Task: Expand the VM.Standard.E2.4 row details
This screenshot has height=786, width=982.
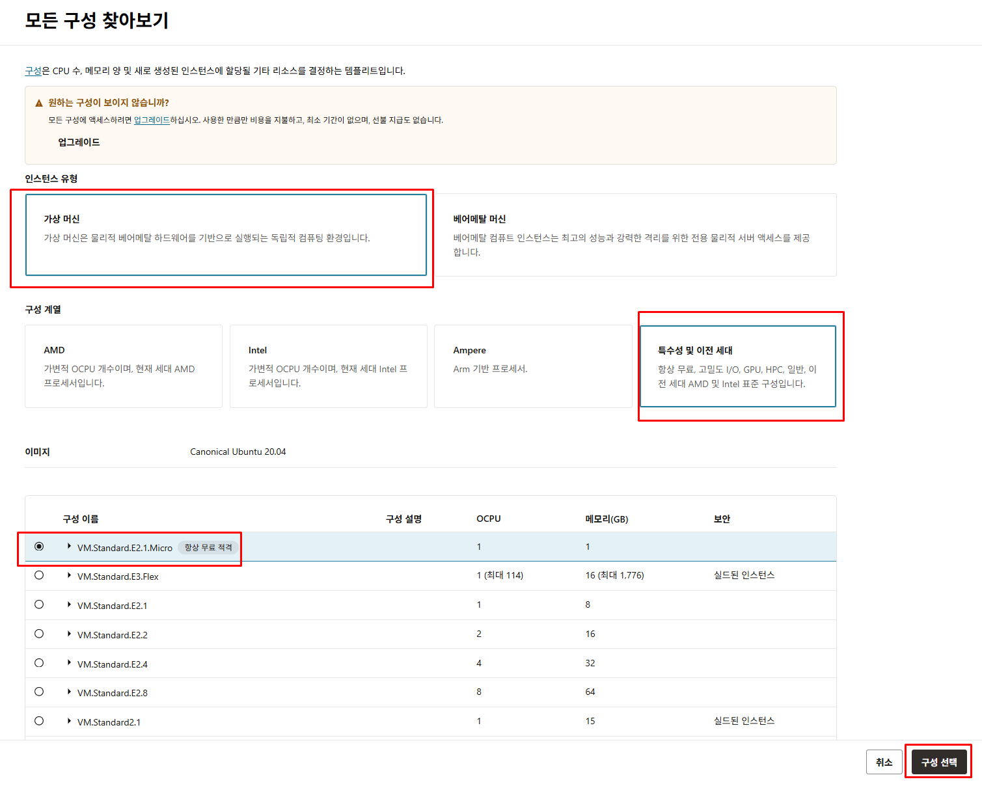Action: [69, 663]
